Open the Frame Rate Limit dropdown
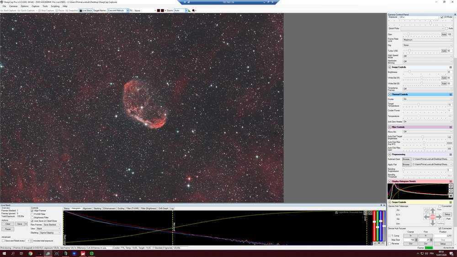 (x=427, y=40)
